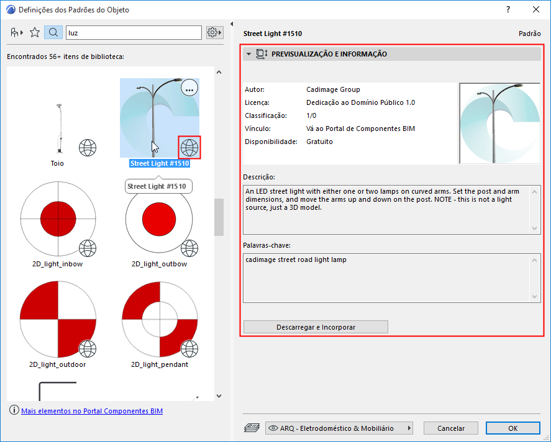Click the Palavras-chave text box
551x442 pixels.
[391, 278]
